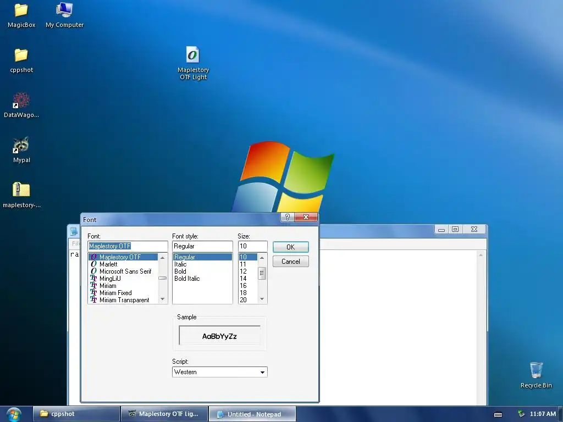563x422 pixels.
Task: Close the Font dialog with X button
Action: (x=306, y=216)
